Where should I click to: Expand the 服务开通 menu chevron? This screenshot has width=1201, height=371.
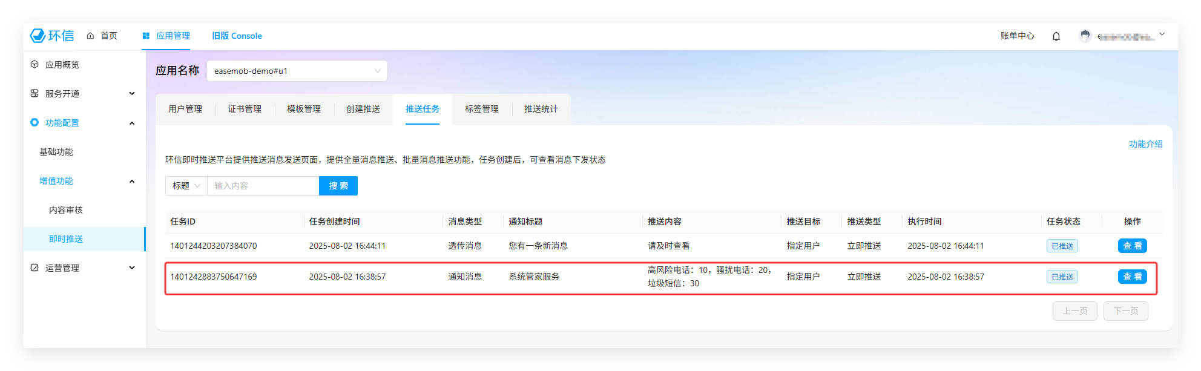(x=132, y=93)
